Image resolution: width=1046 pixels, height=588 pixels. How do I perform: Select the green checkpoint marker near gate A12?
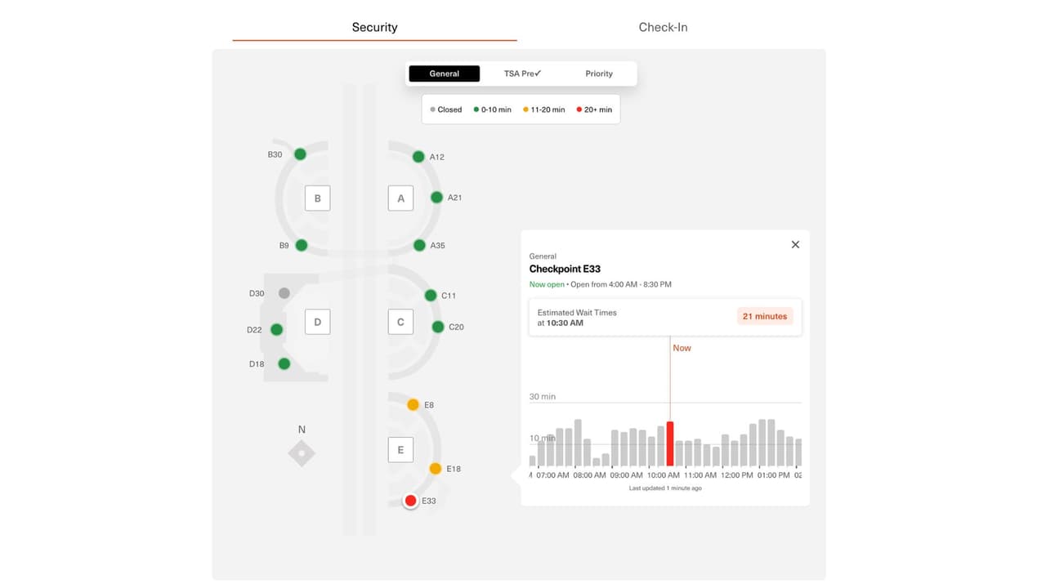(x=418, y=156)
